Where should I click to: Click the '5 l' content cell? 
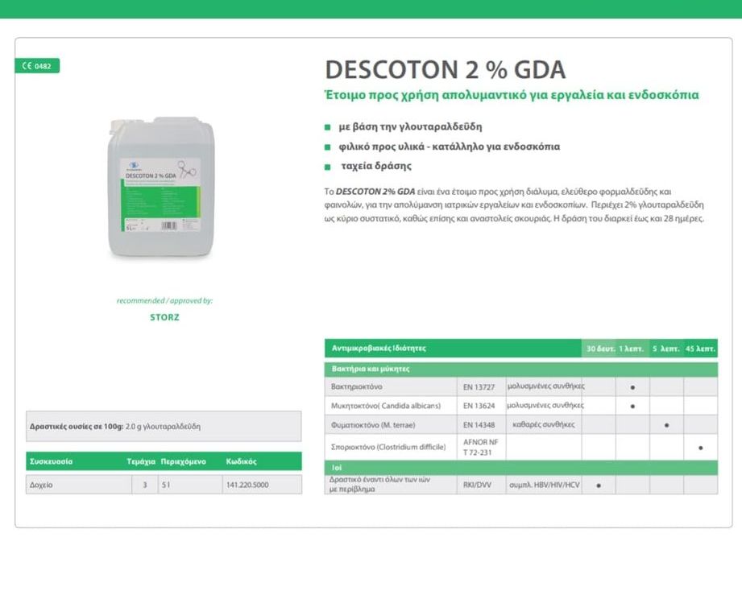point(190,485)
